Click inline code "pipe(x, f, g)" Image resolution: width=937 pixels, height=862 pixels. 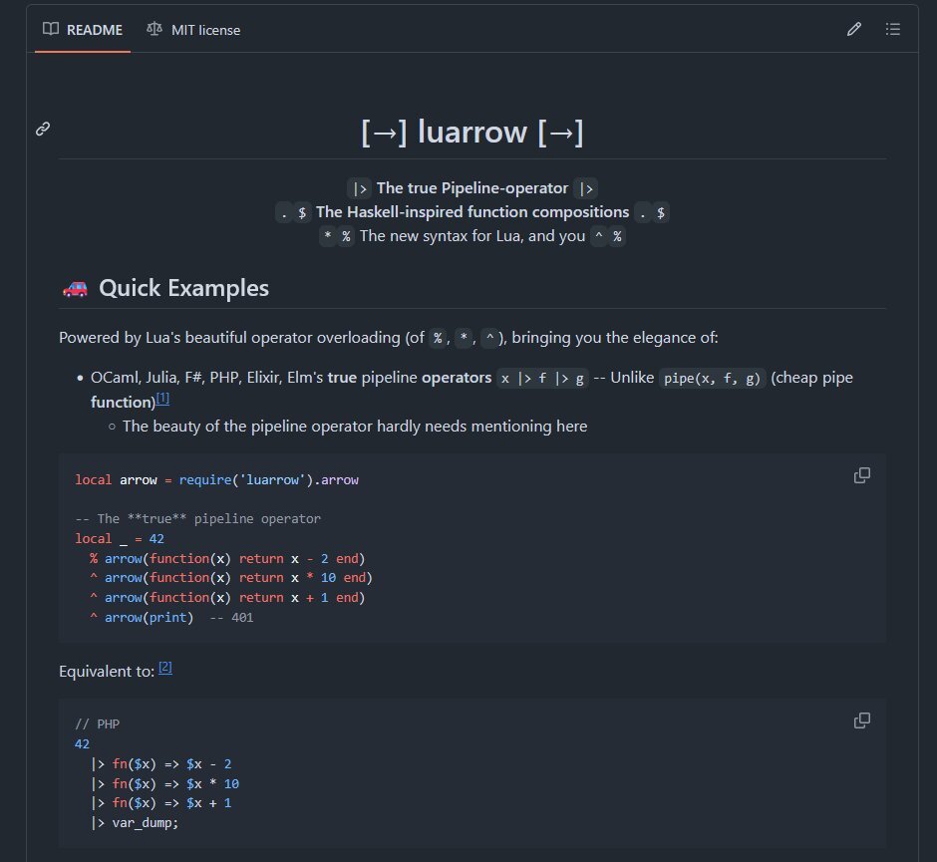tap(712, 378)
